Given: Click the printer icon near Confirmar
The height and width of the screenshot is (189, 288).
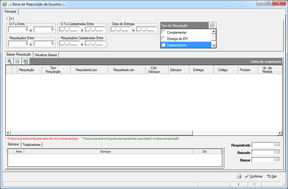Looking at the screenshot, I should point(239,176).
